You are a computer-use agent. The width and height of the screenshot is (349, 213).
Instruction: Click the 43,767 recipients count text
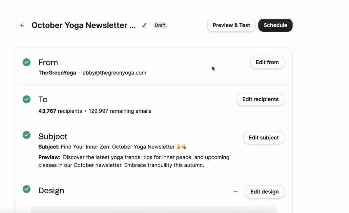click(x=60, y=111)
